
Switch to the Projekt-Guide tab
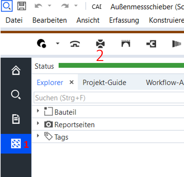[104, 82]
